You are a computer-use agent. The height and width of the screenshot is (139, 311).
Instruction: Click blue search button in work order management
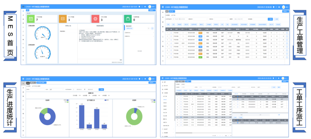[270, 19]
